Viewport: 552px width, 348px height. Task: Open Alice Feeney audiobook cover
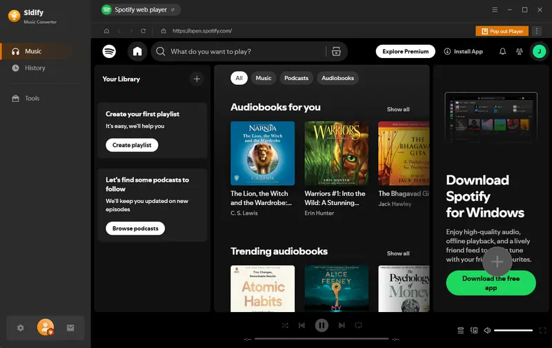pos(337,289)
